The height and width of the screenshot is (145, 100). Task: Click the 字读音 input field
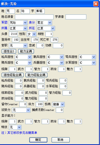(76, 17)
